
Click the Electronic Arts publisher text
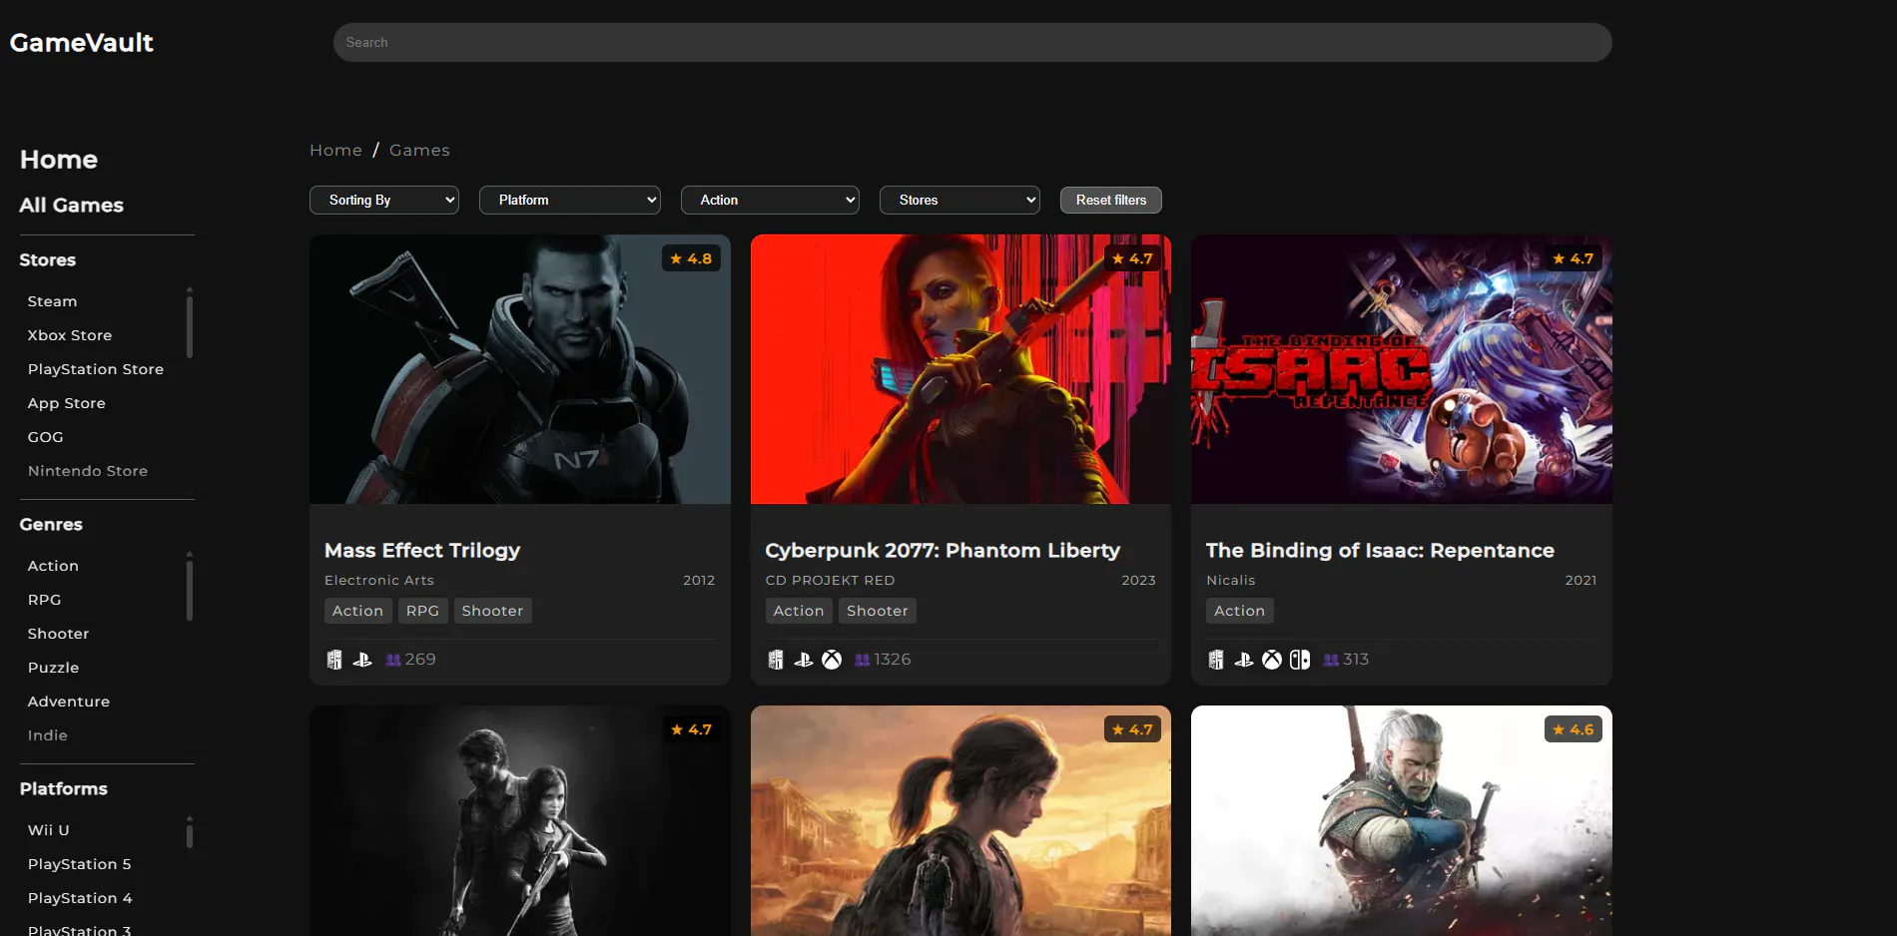tap(379, 581)
